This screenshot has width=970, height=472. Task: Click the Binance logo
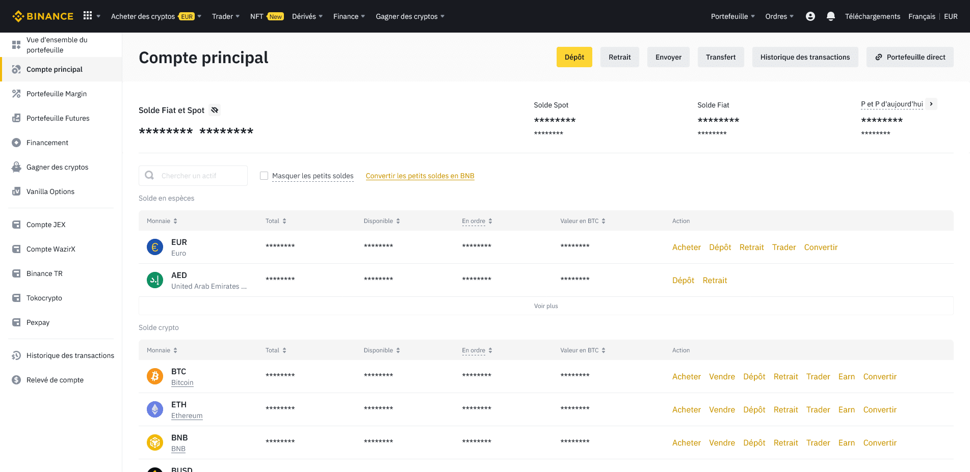coord(43,16)
